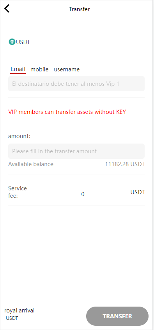The height and width of the screenshot is (330, 154).
Task: Click the royal arrival label
Action: point(19,310)
